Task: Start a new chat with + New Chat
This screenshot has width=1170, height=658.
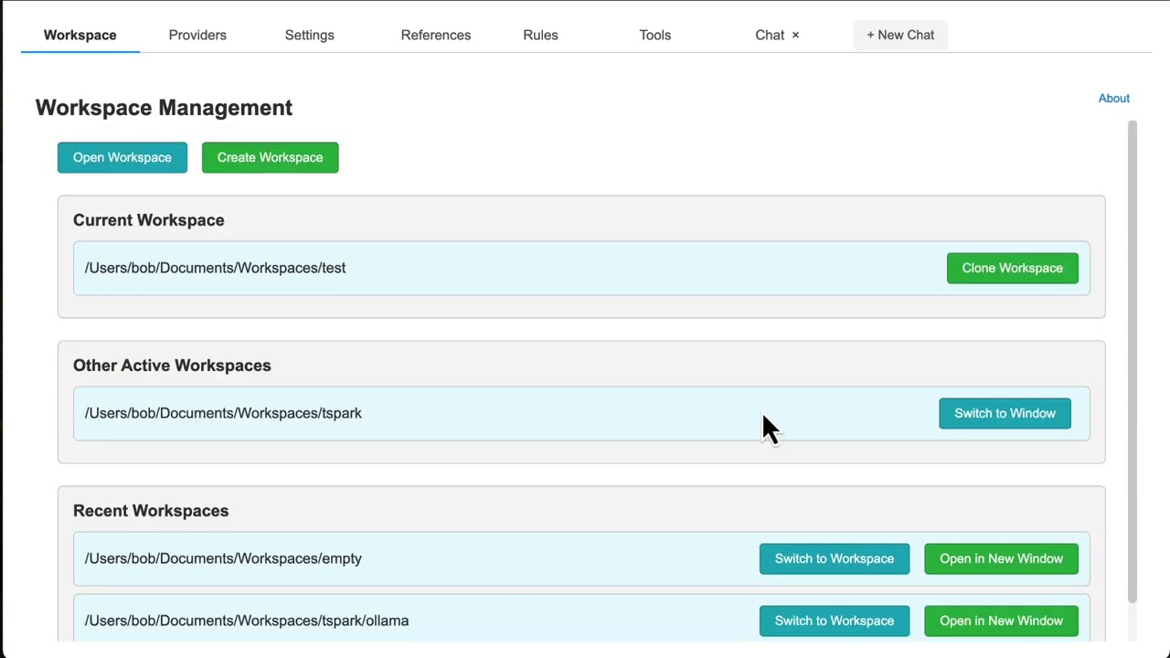Action: pyautogui.click(x=900, y=35)
